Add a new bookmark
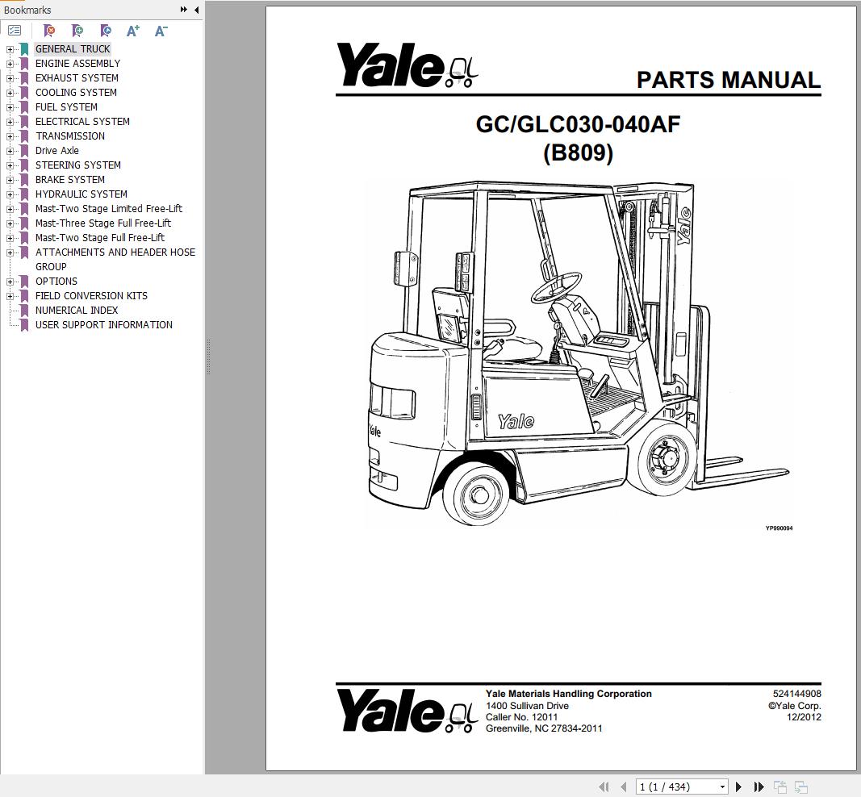The image size is (861, 797). (77, 31)
